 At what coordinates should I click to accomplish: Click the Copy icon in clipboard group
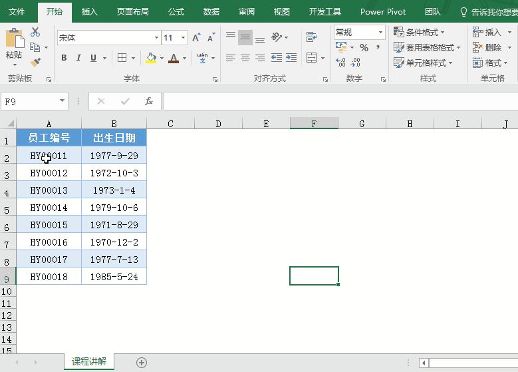pyautogui.click(x=35, y=47)
